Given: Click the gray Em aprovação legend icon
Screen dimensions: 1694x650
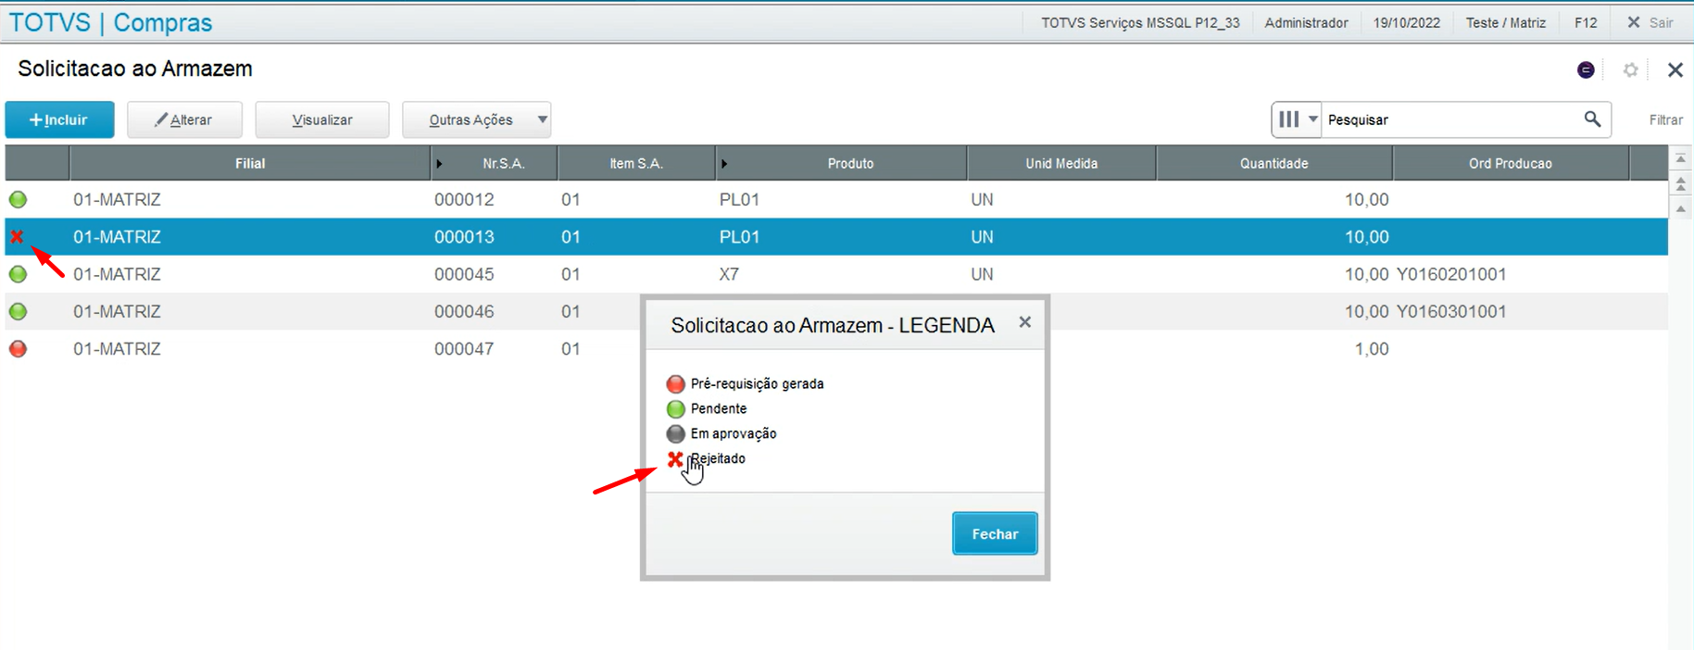Looking at the screenshot, I should [x=675, y=433].
